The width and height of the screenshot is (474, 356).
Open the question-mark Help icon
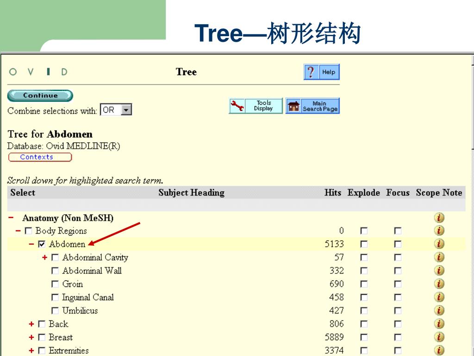pos(311,72)
